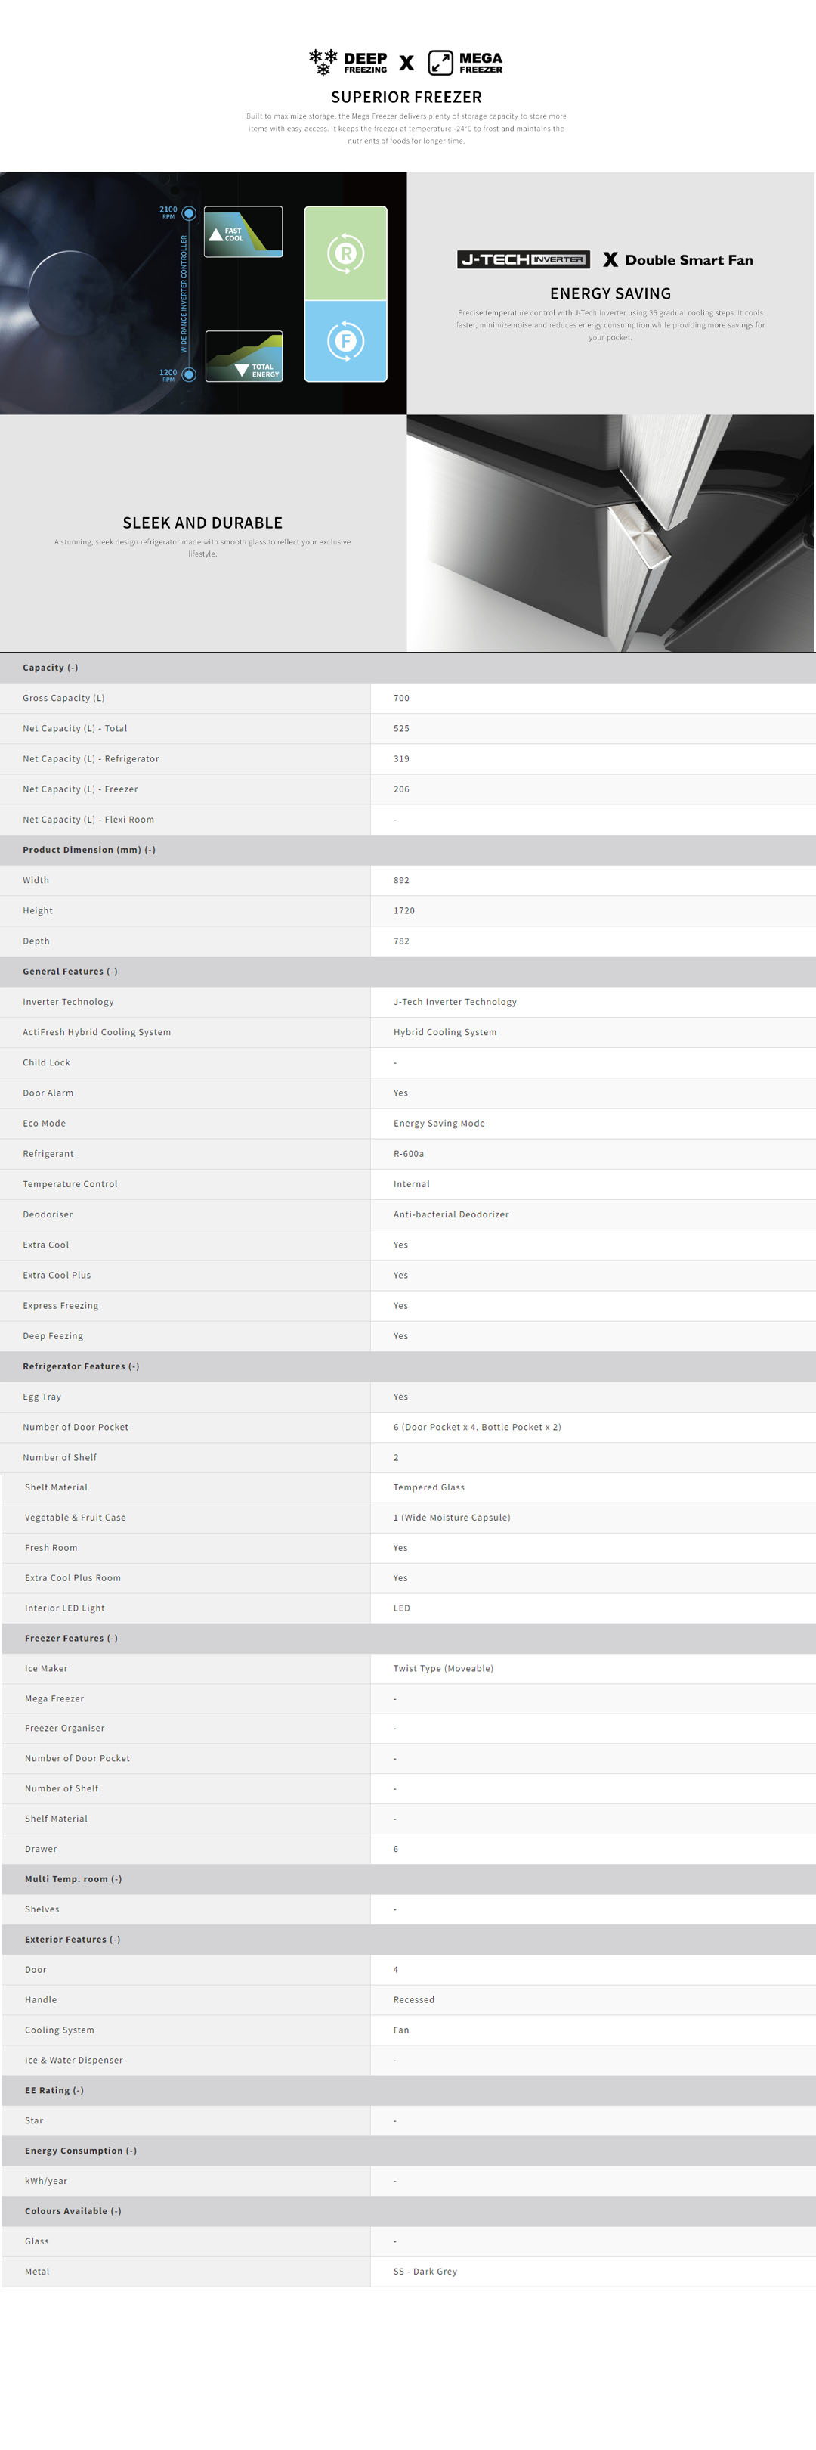This screenshot has width=816, height=2450.
Task: Click the Deep Freezing snowflake icon
Action: (x=323, y=63)
